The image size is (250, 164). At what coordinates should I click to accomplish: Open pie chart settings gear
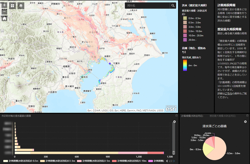245,122
